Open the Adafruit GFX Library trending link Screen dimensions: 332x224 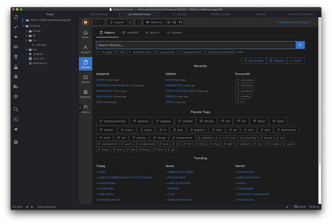pos(181,172)
